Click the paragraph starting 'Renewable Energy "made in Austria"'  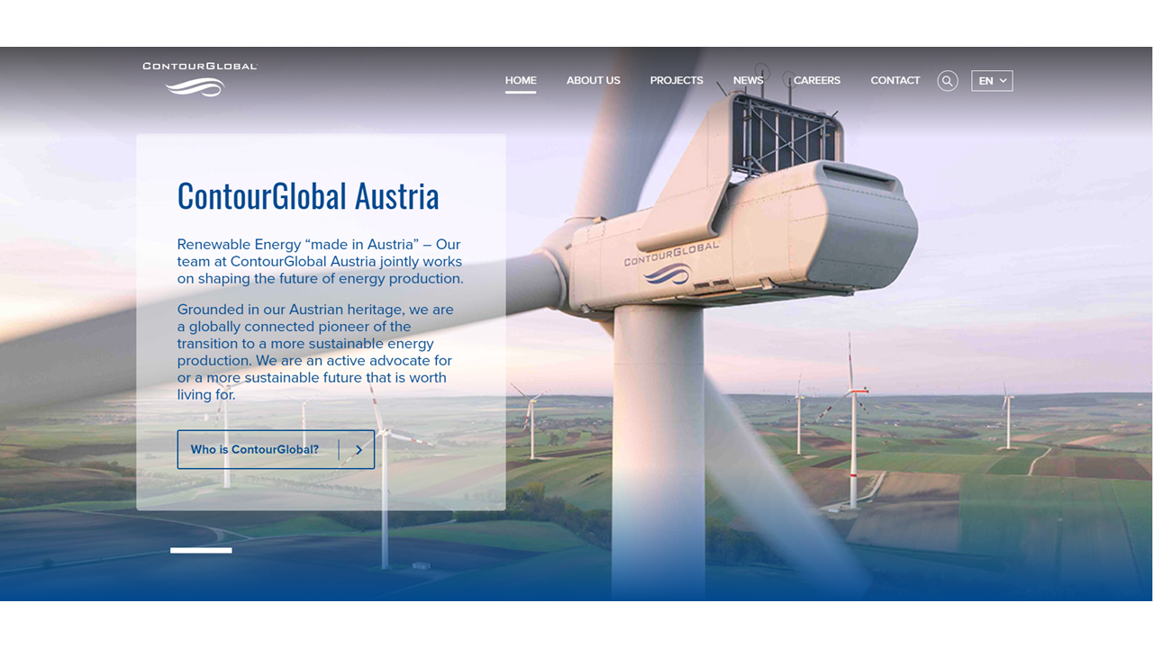pyautogui.click(x=321, y=261)
